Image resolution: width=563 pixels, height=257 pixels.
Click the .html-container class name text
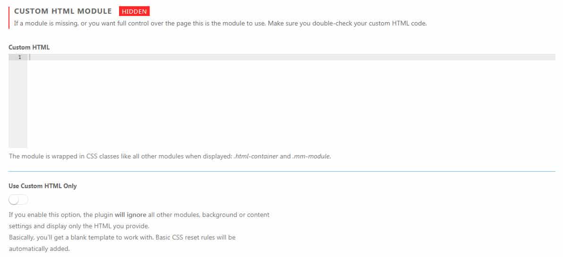tap(256, 157)
